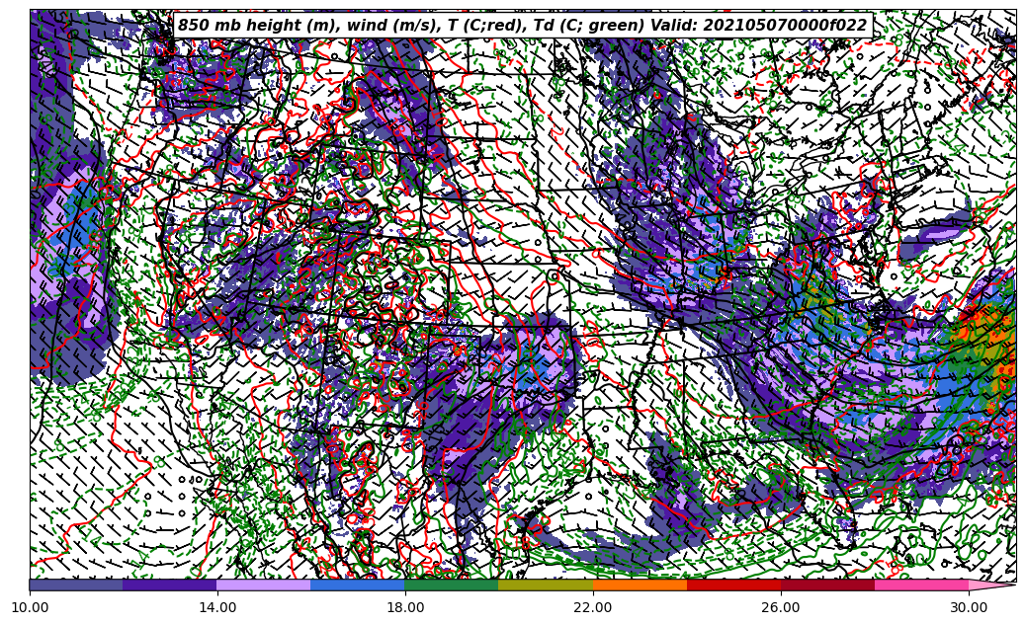Select the 14.00 colorbar tick label

coord(217,607)
